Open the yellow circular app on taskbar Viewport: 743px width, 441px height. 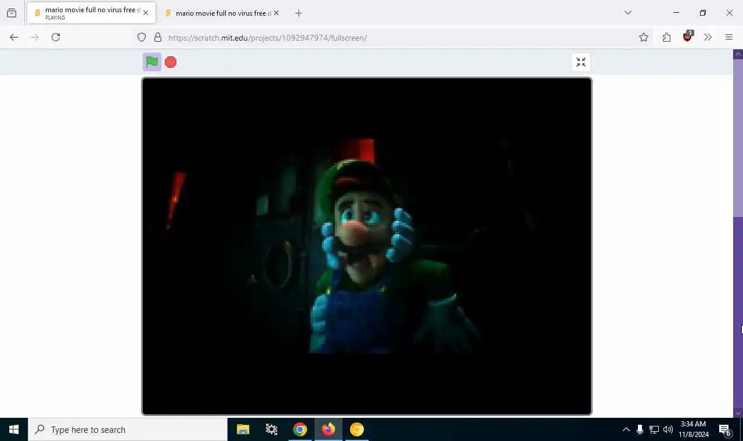(x=357, y=429)
